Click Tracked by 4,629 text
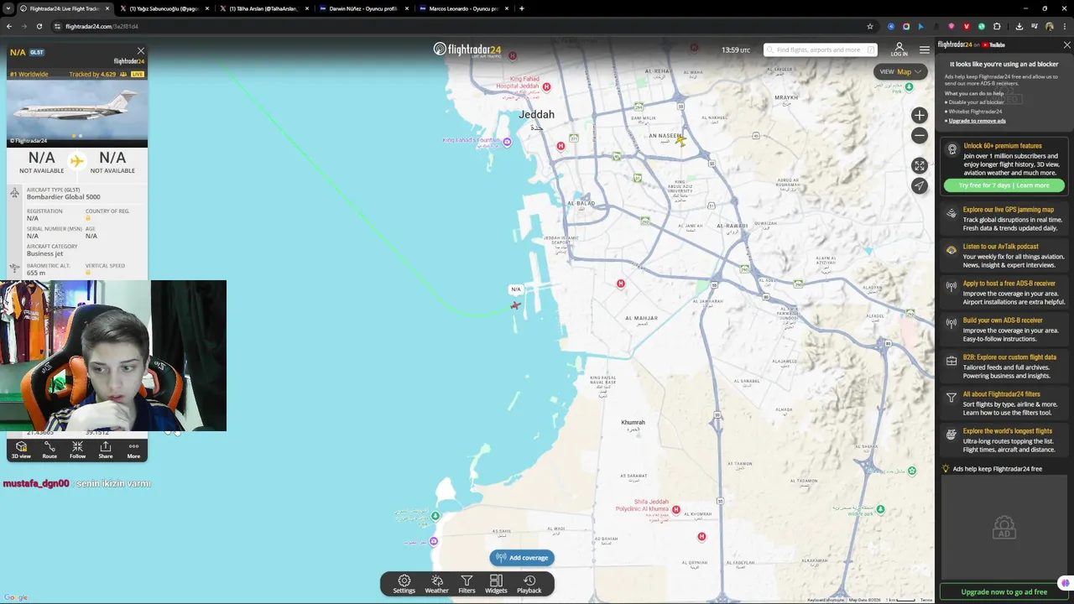 tap(92, 74)
